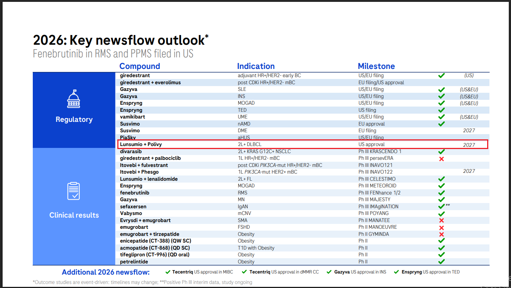
Task: Select the green check in Susvimo nAMD row
Action: (441, 124)
